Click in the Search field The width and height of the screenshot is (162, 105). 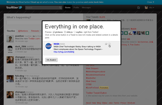pos(43,8)
